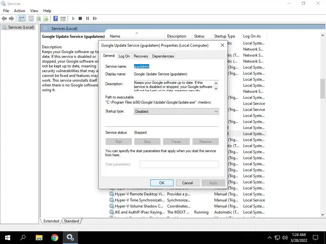The width and height of the screenshot is (326, 244).
Task: Click the Stop service button in dialog
Action: click(x=147, y=141)
